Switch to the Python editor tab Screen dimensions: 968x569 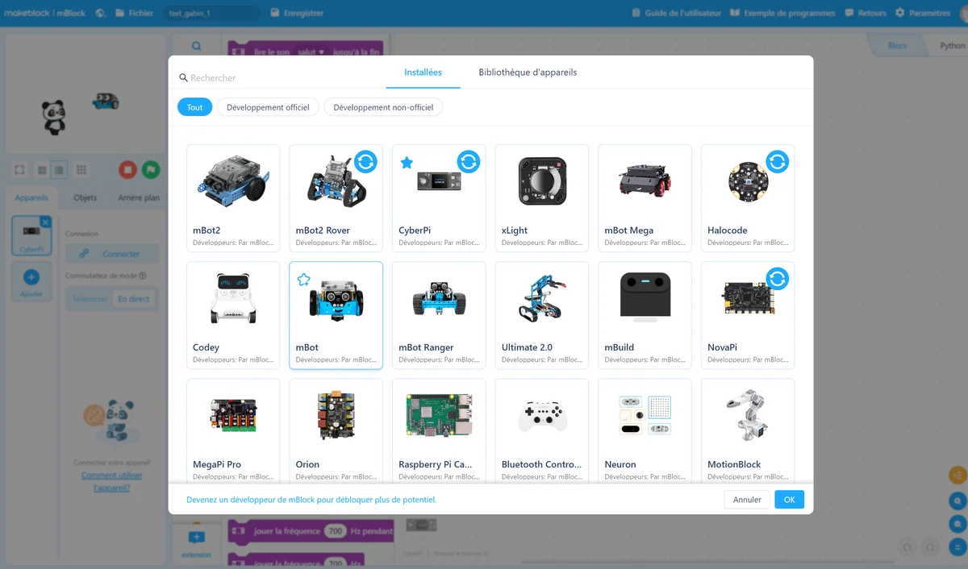tap(952, 46)
